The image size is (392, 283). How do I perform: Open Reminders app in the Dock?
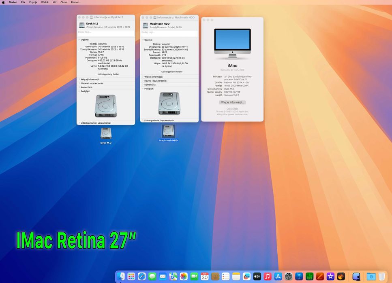click(x=225, y=276)
